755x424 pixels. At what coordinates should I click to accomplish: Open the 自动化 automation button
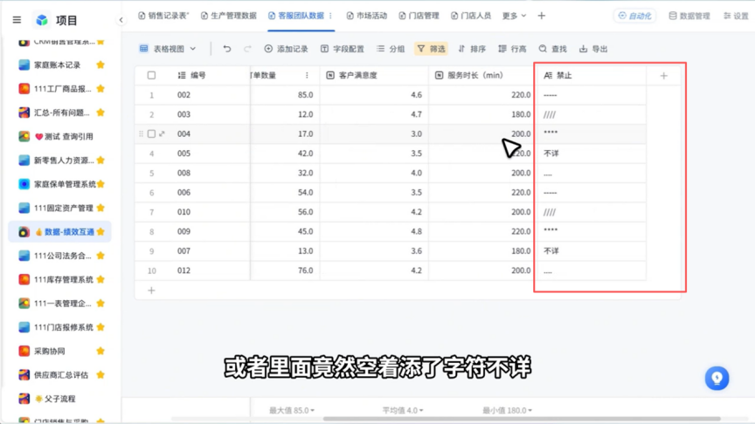(634, 16)
